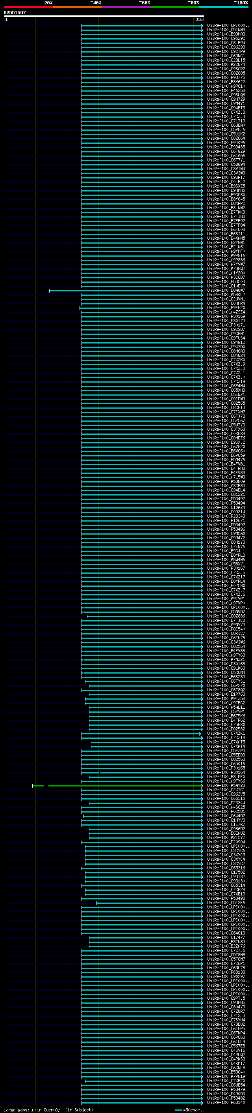Viewport: 252px width, 1113px height.
Task: Open hit UniRef100_P53498
Action: tap(226, 898)
